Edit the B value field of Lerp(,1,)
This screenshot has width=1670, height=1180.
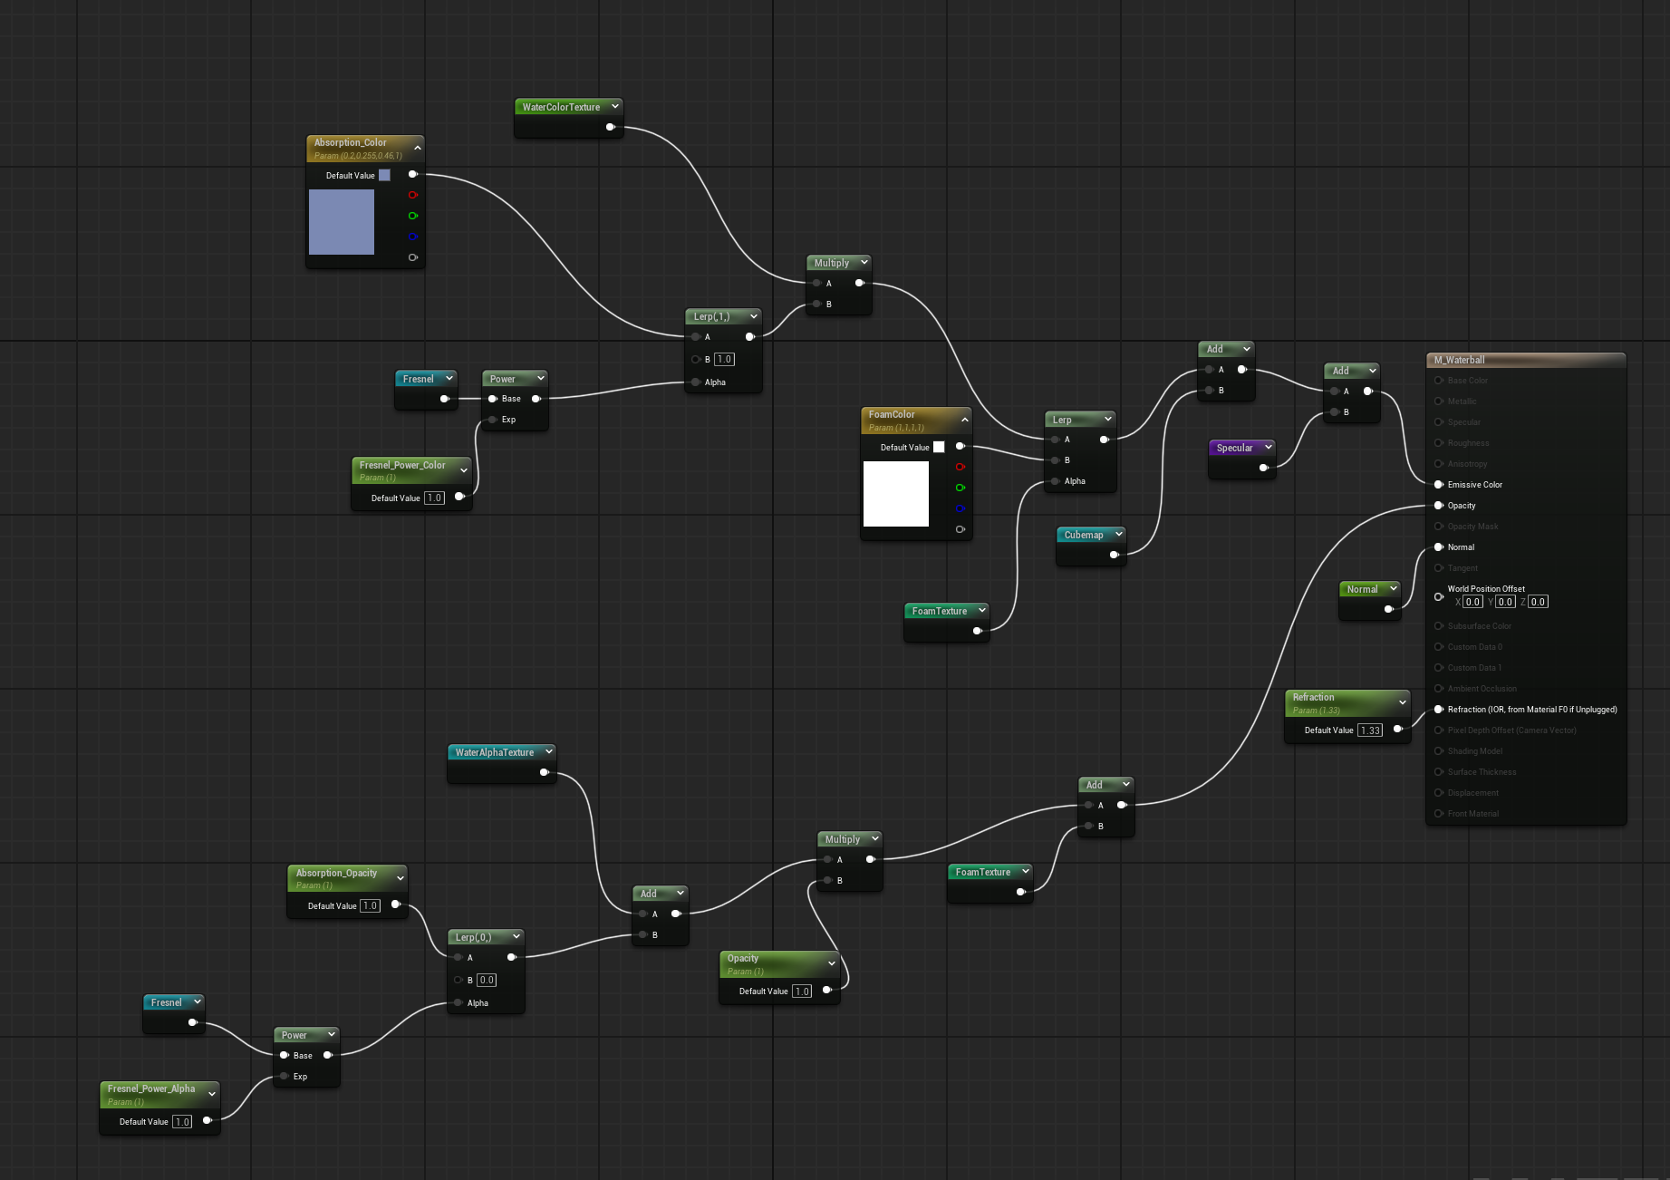(x=724, y=359)
